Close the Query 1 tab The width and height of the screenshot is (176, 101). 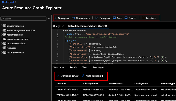[x=63, y=26]
